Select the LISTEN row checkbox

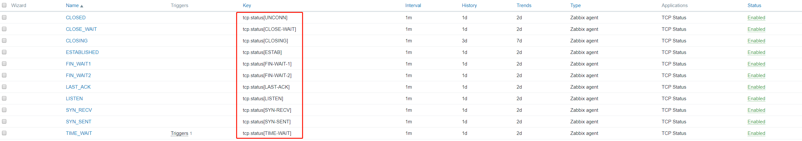(x=4, y=99)
